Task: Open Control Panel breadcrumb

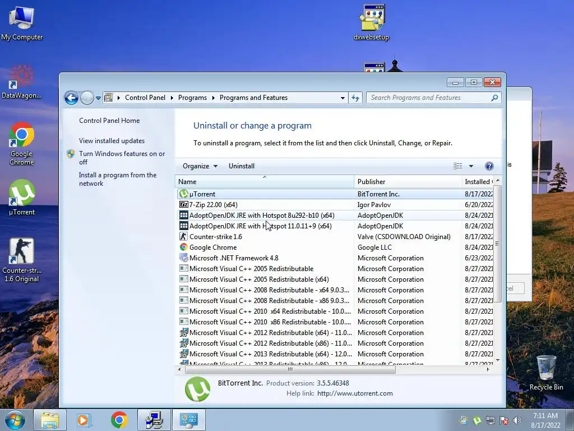Action: point(145,98)
